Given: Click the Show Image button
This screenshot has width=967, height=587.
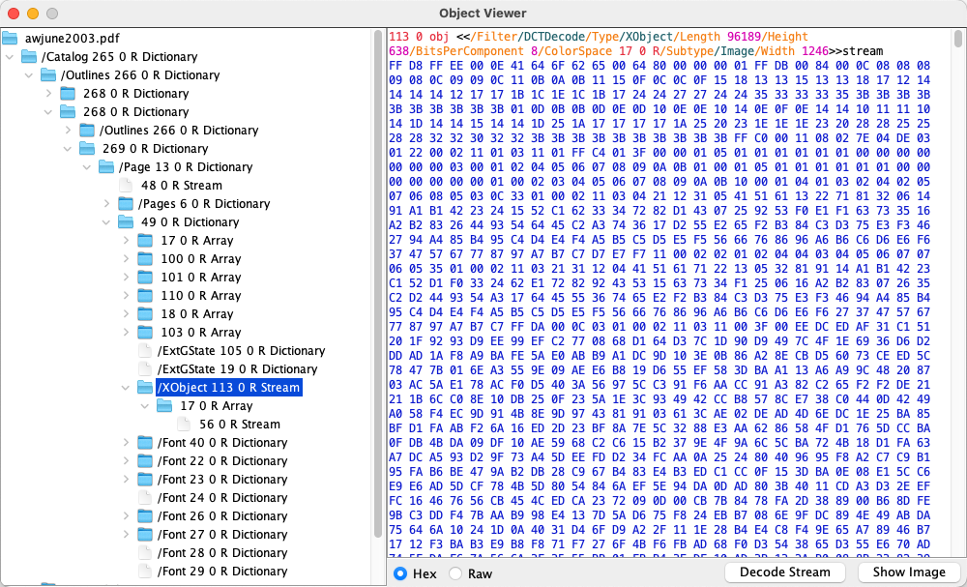Looking at the screenshot, I should point(908,572).
